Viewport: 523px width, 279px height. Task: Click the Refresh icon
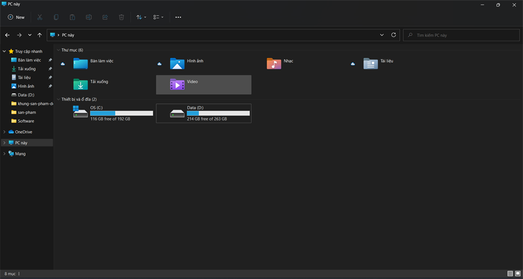[393, 35]
